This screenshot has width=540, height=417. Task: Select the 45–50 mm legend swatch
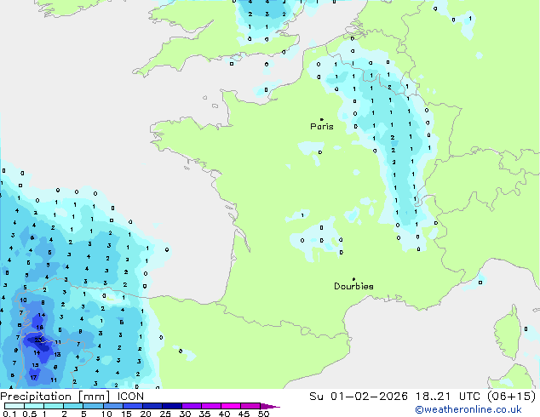point(250,406)
